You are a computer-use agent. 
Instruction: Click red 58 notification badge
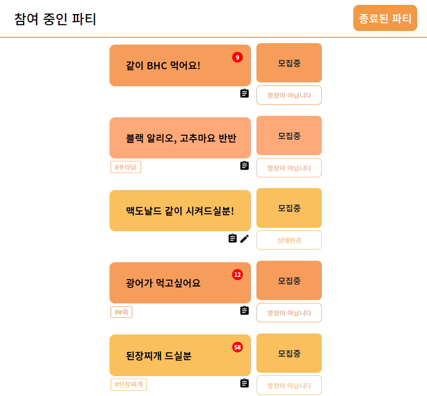pyautogui.click(x=237, y=347)
